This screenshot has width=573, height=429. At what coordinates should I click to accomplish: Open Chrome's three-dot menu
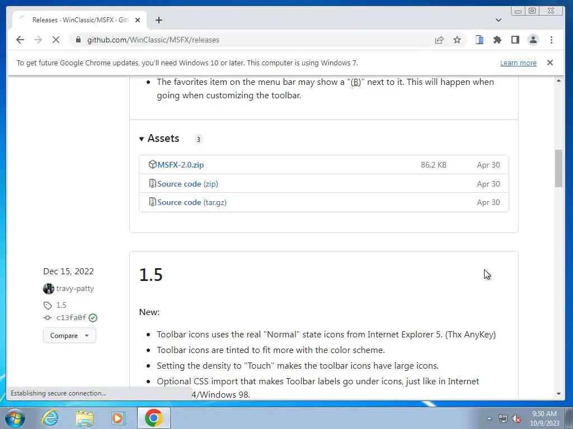[x=551, y=40]
